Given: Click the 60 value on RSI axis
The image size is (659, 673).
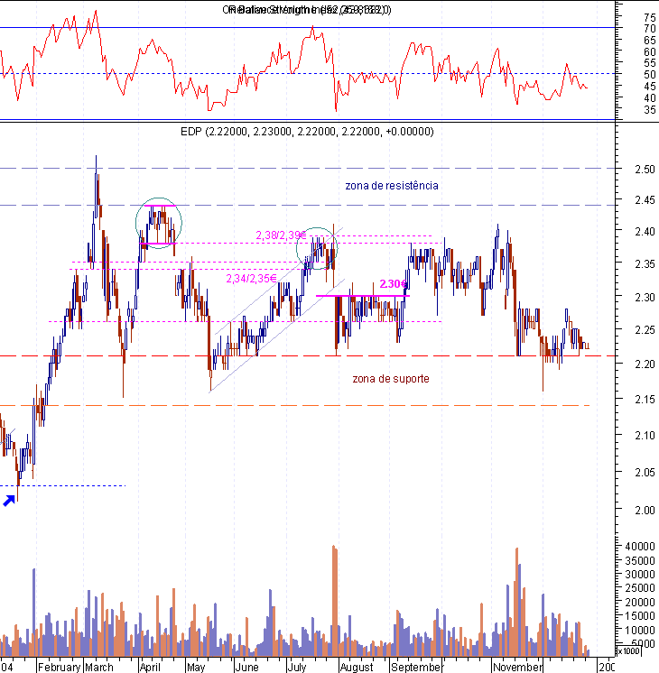Looking at the screenshot, I should click(x=649, y=52).
